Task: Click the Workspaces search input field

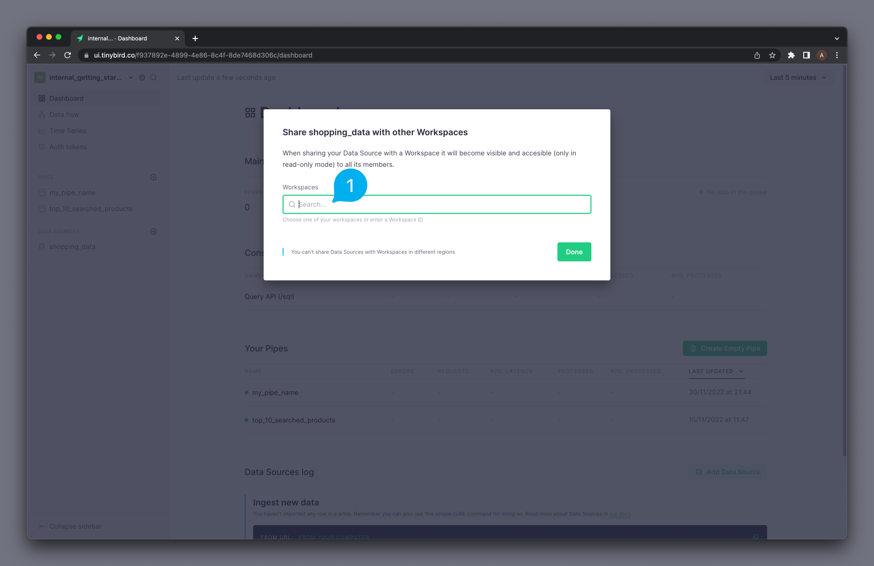Action: pos(437,204)
